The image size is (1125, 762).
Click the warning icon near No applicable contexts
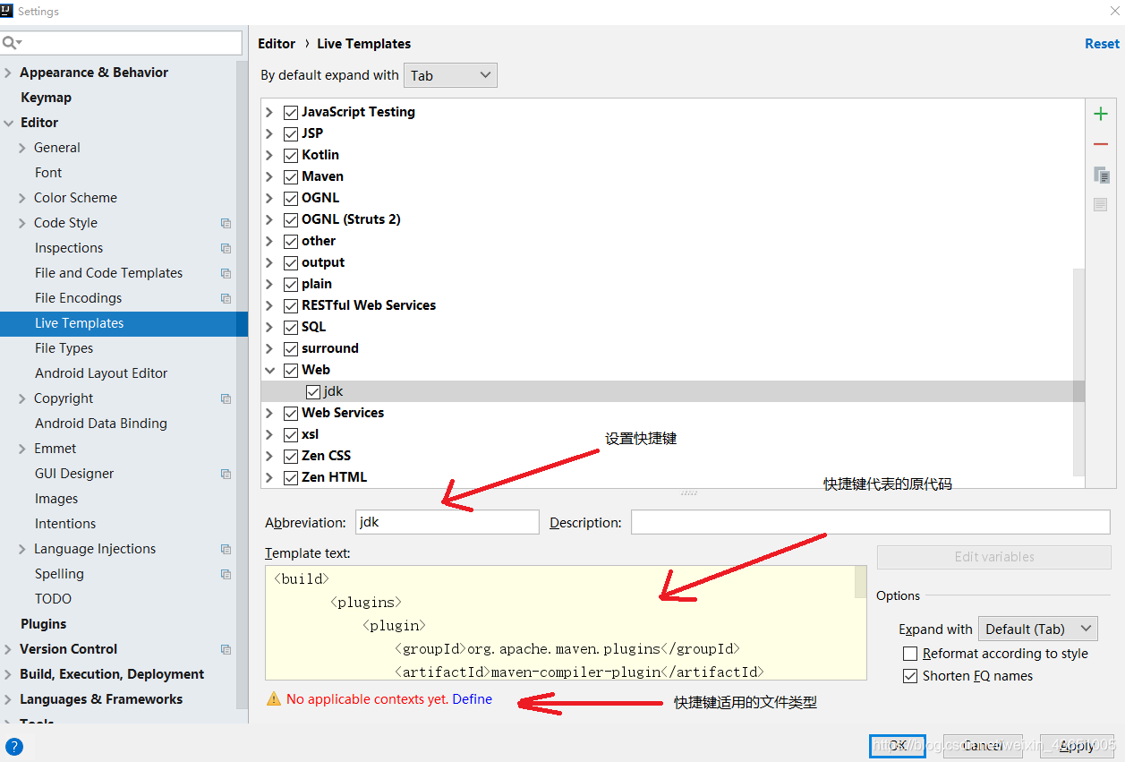tap(274, 699)
